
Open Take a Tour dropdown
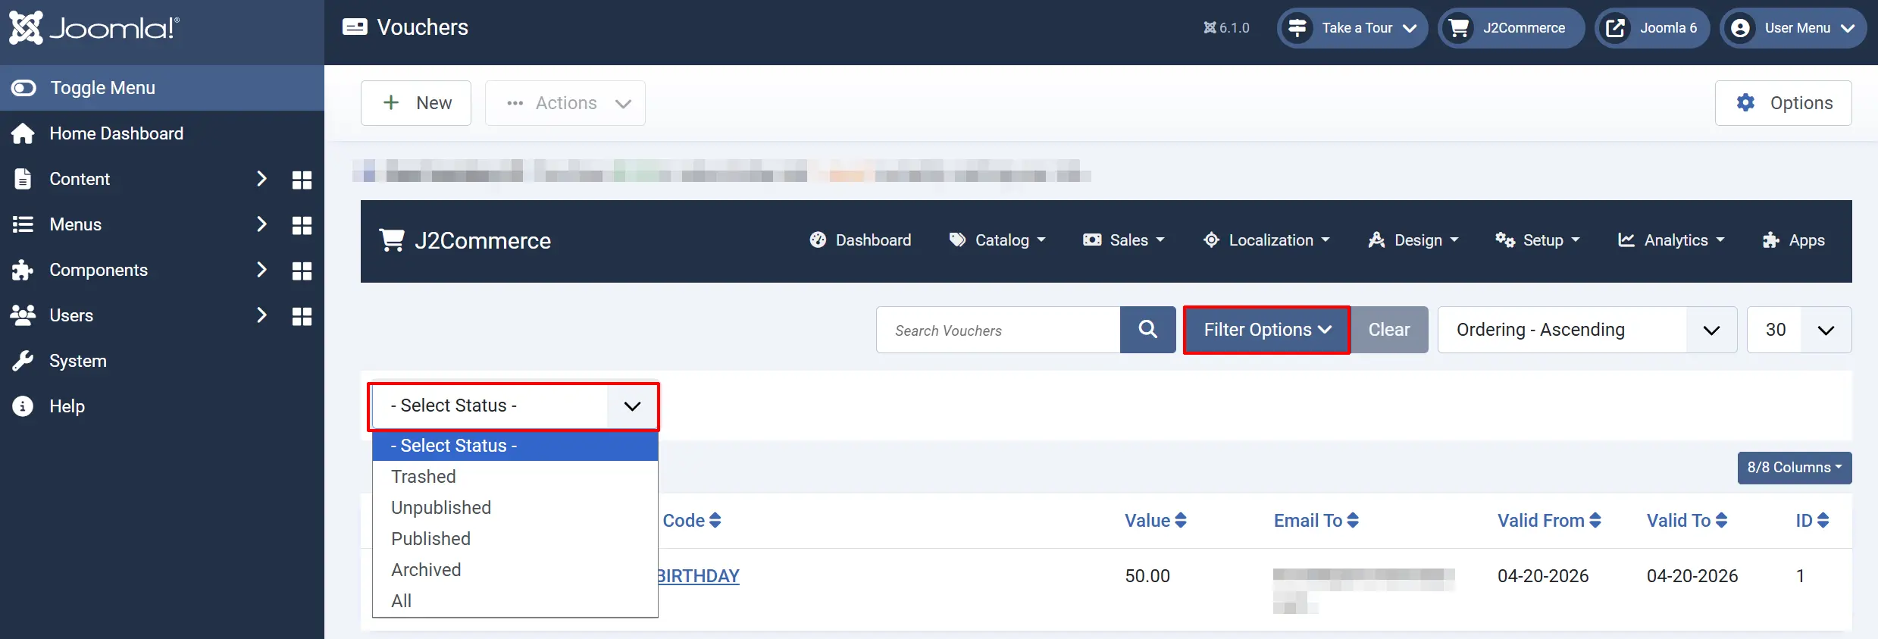pyautogui.click(x=1353, y=28)
